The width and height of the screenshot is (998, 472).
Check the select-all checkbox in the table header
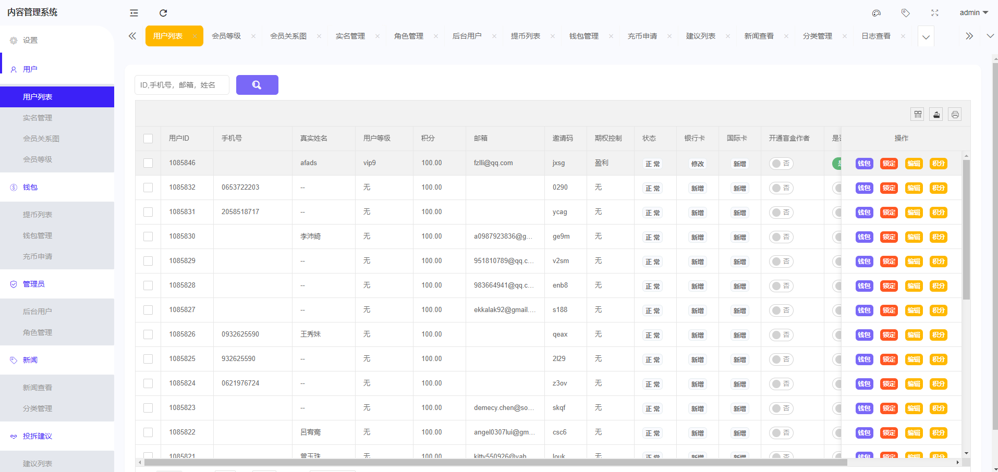tap(148, 138)
